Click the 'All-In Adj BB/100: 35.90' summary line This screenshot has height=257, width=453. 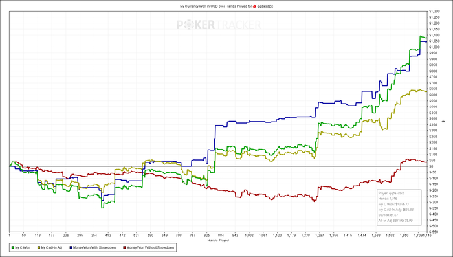(395, 221)
